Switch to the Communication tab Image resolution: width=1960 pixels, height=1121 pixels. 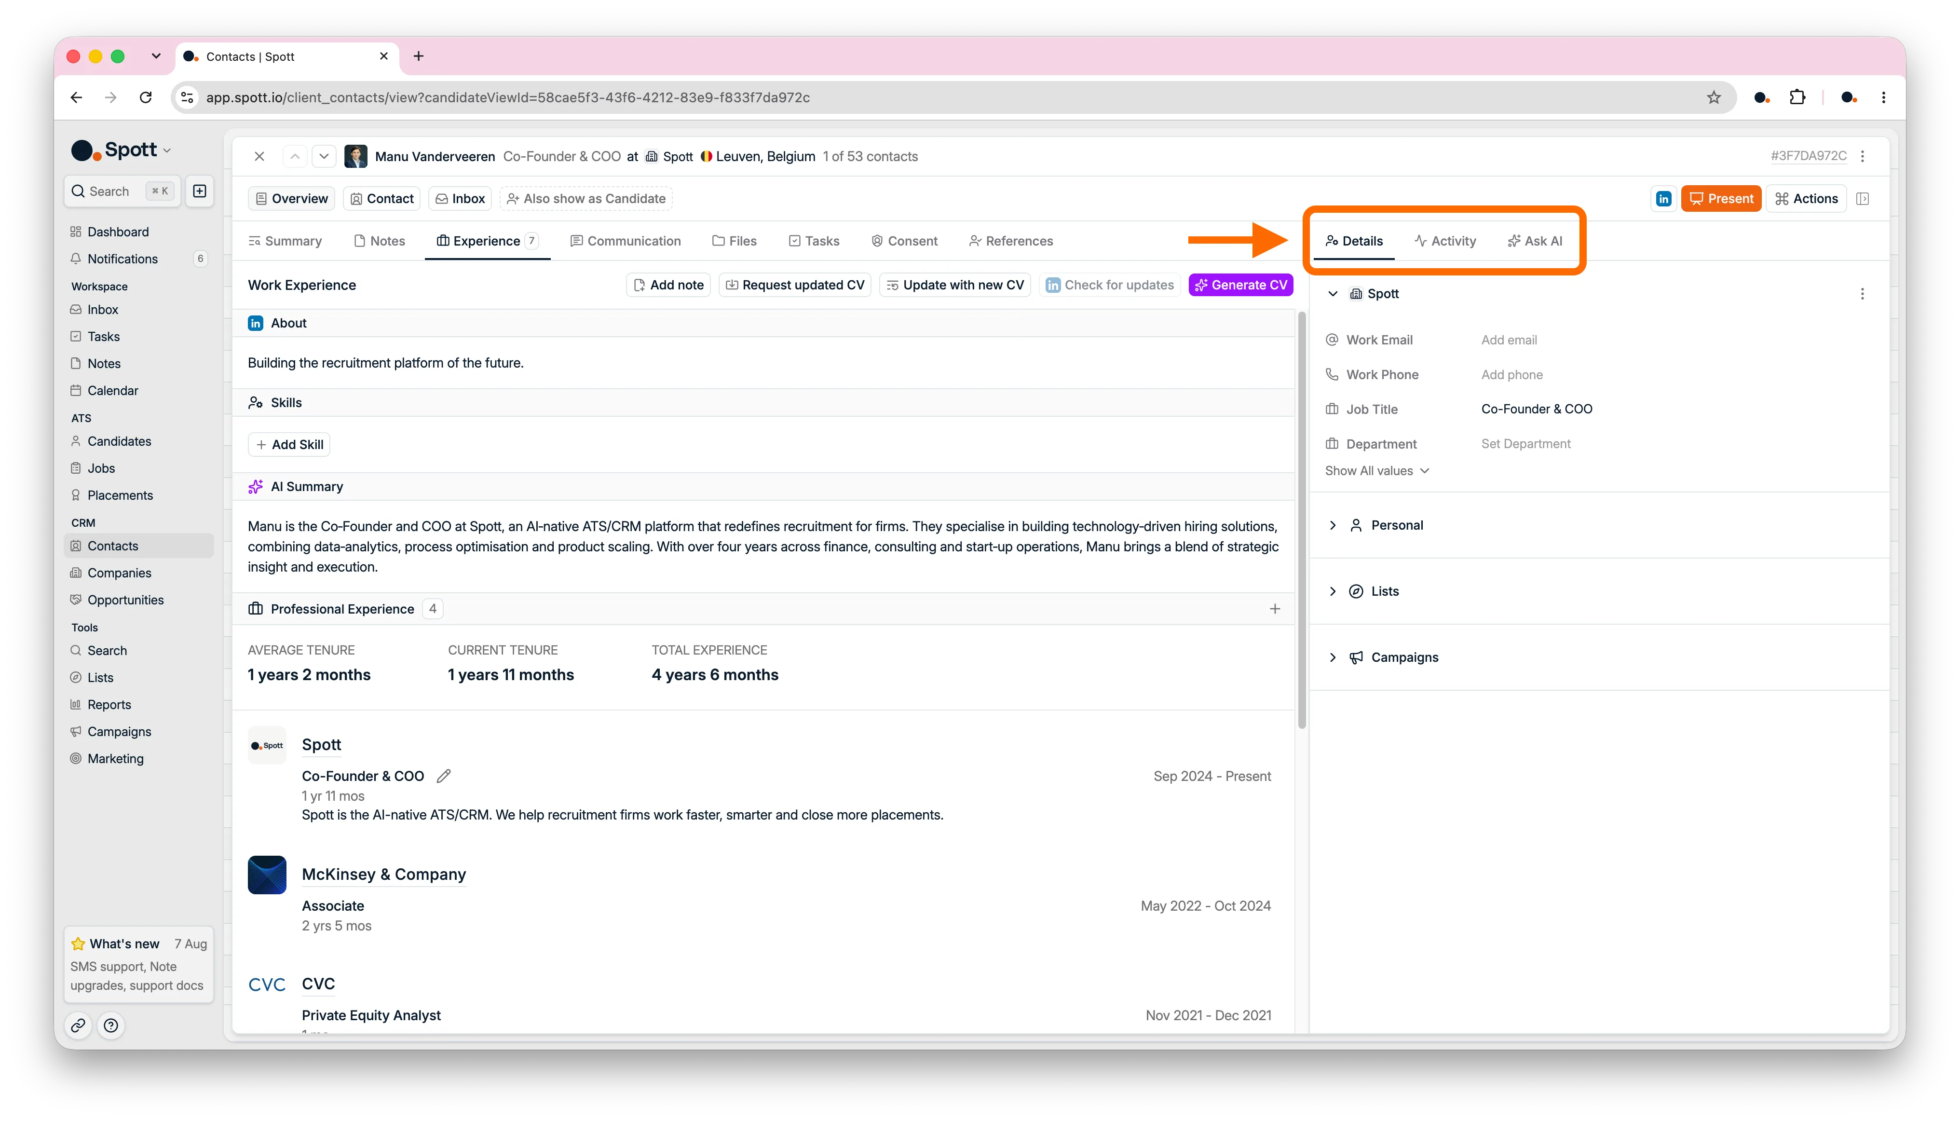point(625,241)
